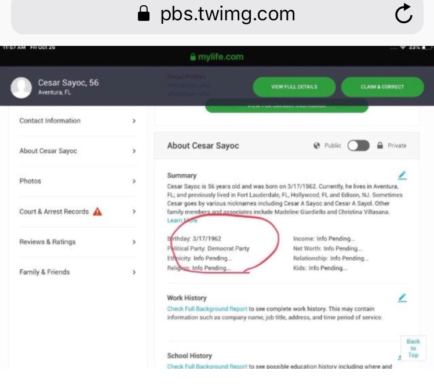Expand Reviews & Ratings chevron
The height and width of the screenshot is (385, 434).
pos(134,242)
